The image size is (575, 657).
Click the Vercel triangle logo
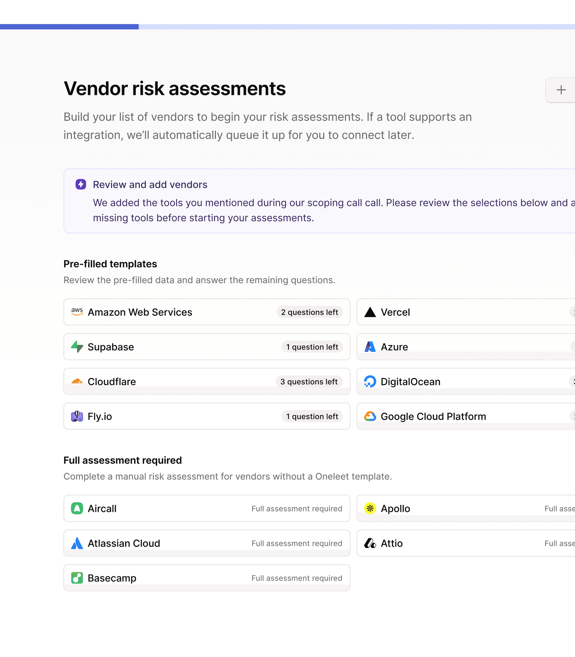click(x=370, y=312)
